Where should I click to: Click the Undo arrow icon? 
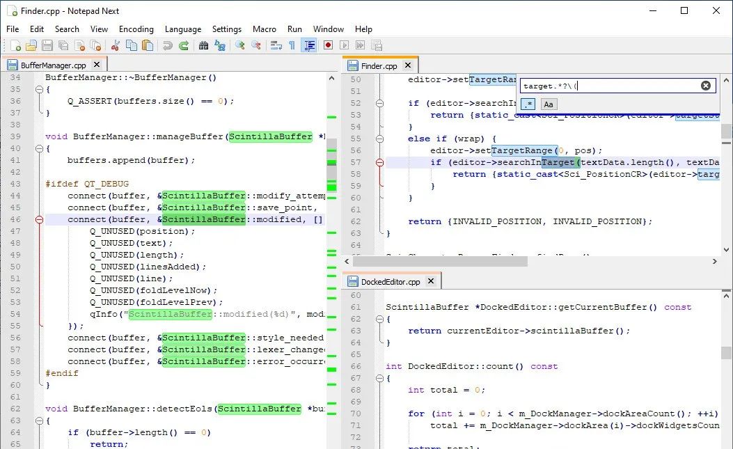click(167, 45)
